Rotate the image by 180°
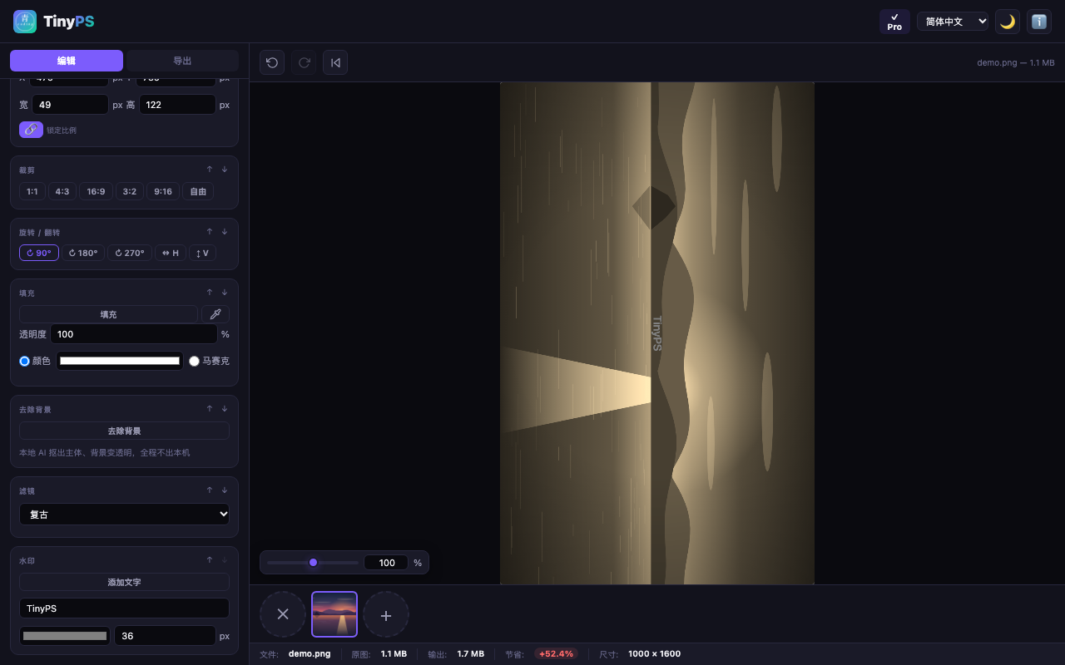Screen dimensions: 1065x665 coord(83,253)
